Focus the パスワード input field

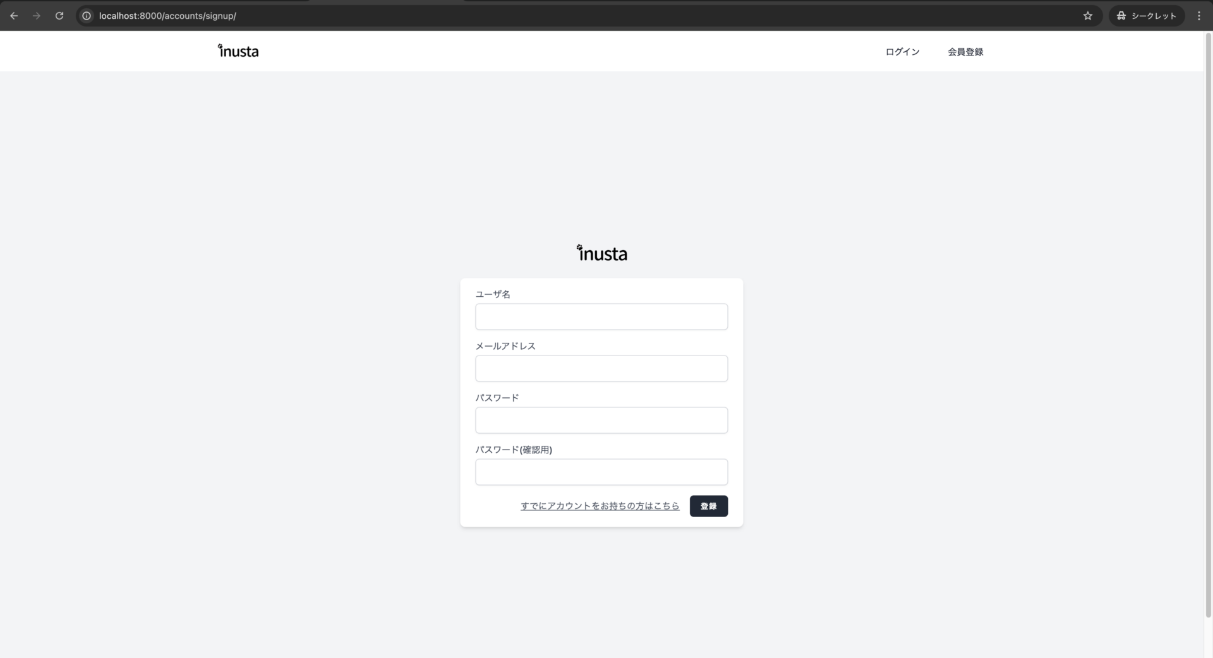tap(601, 420)
